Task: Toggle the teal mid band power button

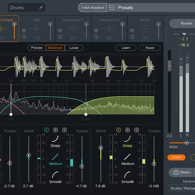Action: click(x=46, y=130)
